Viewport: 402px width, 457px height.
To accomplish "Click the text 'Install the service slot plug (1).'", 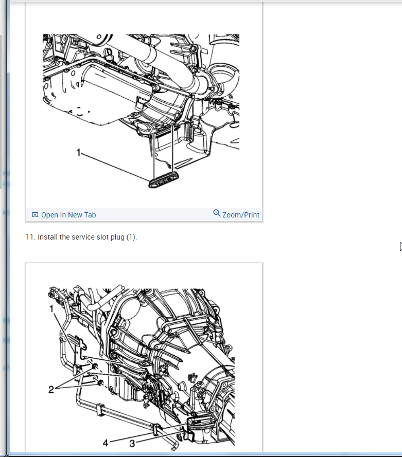I will 87,237.
